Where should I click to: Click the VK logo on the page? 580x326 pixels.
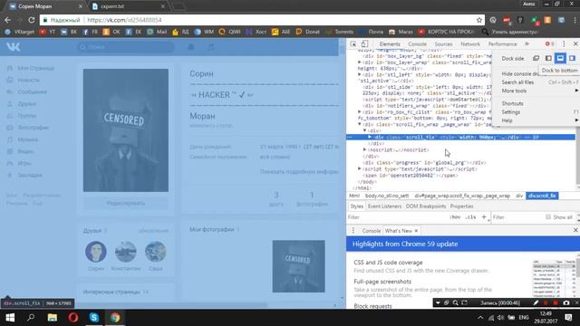14,47
